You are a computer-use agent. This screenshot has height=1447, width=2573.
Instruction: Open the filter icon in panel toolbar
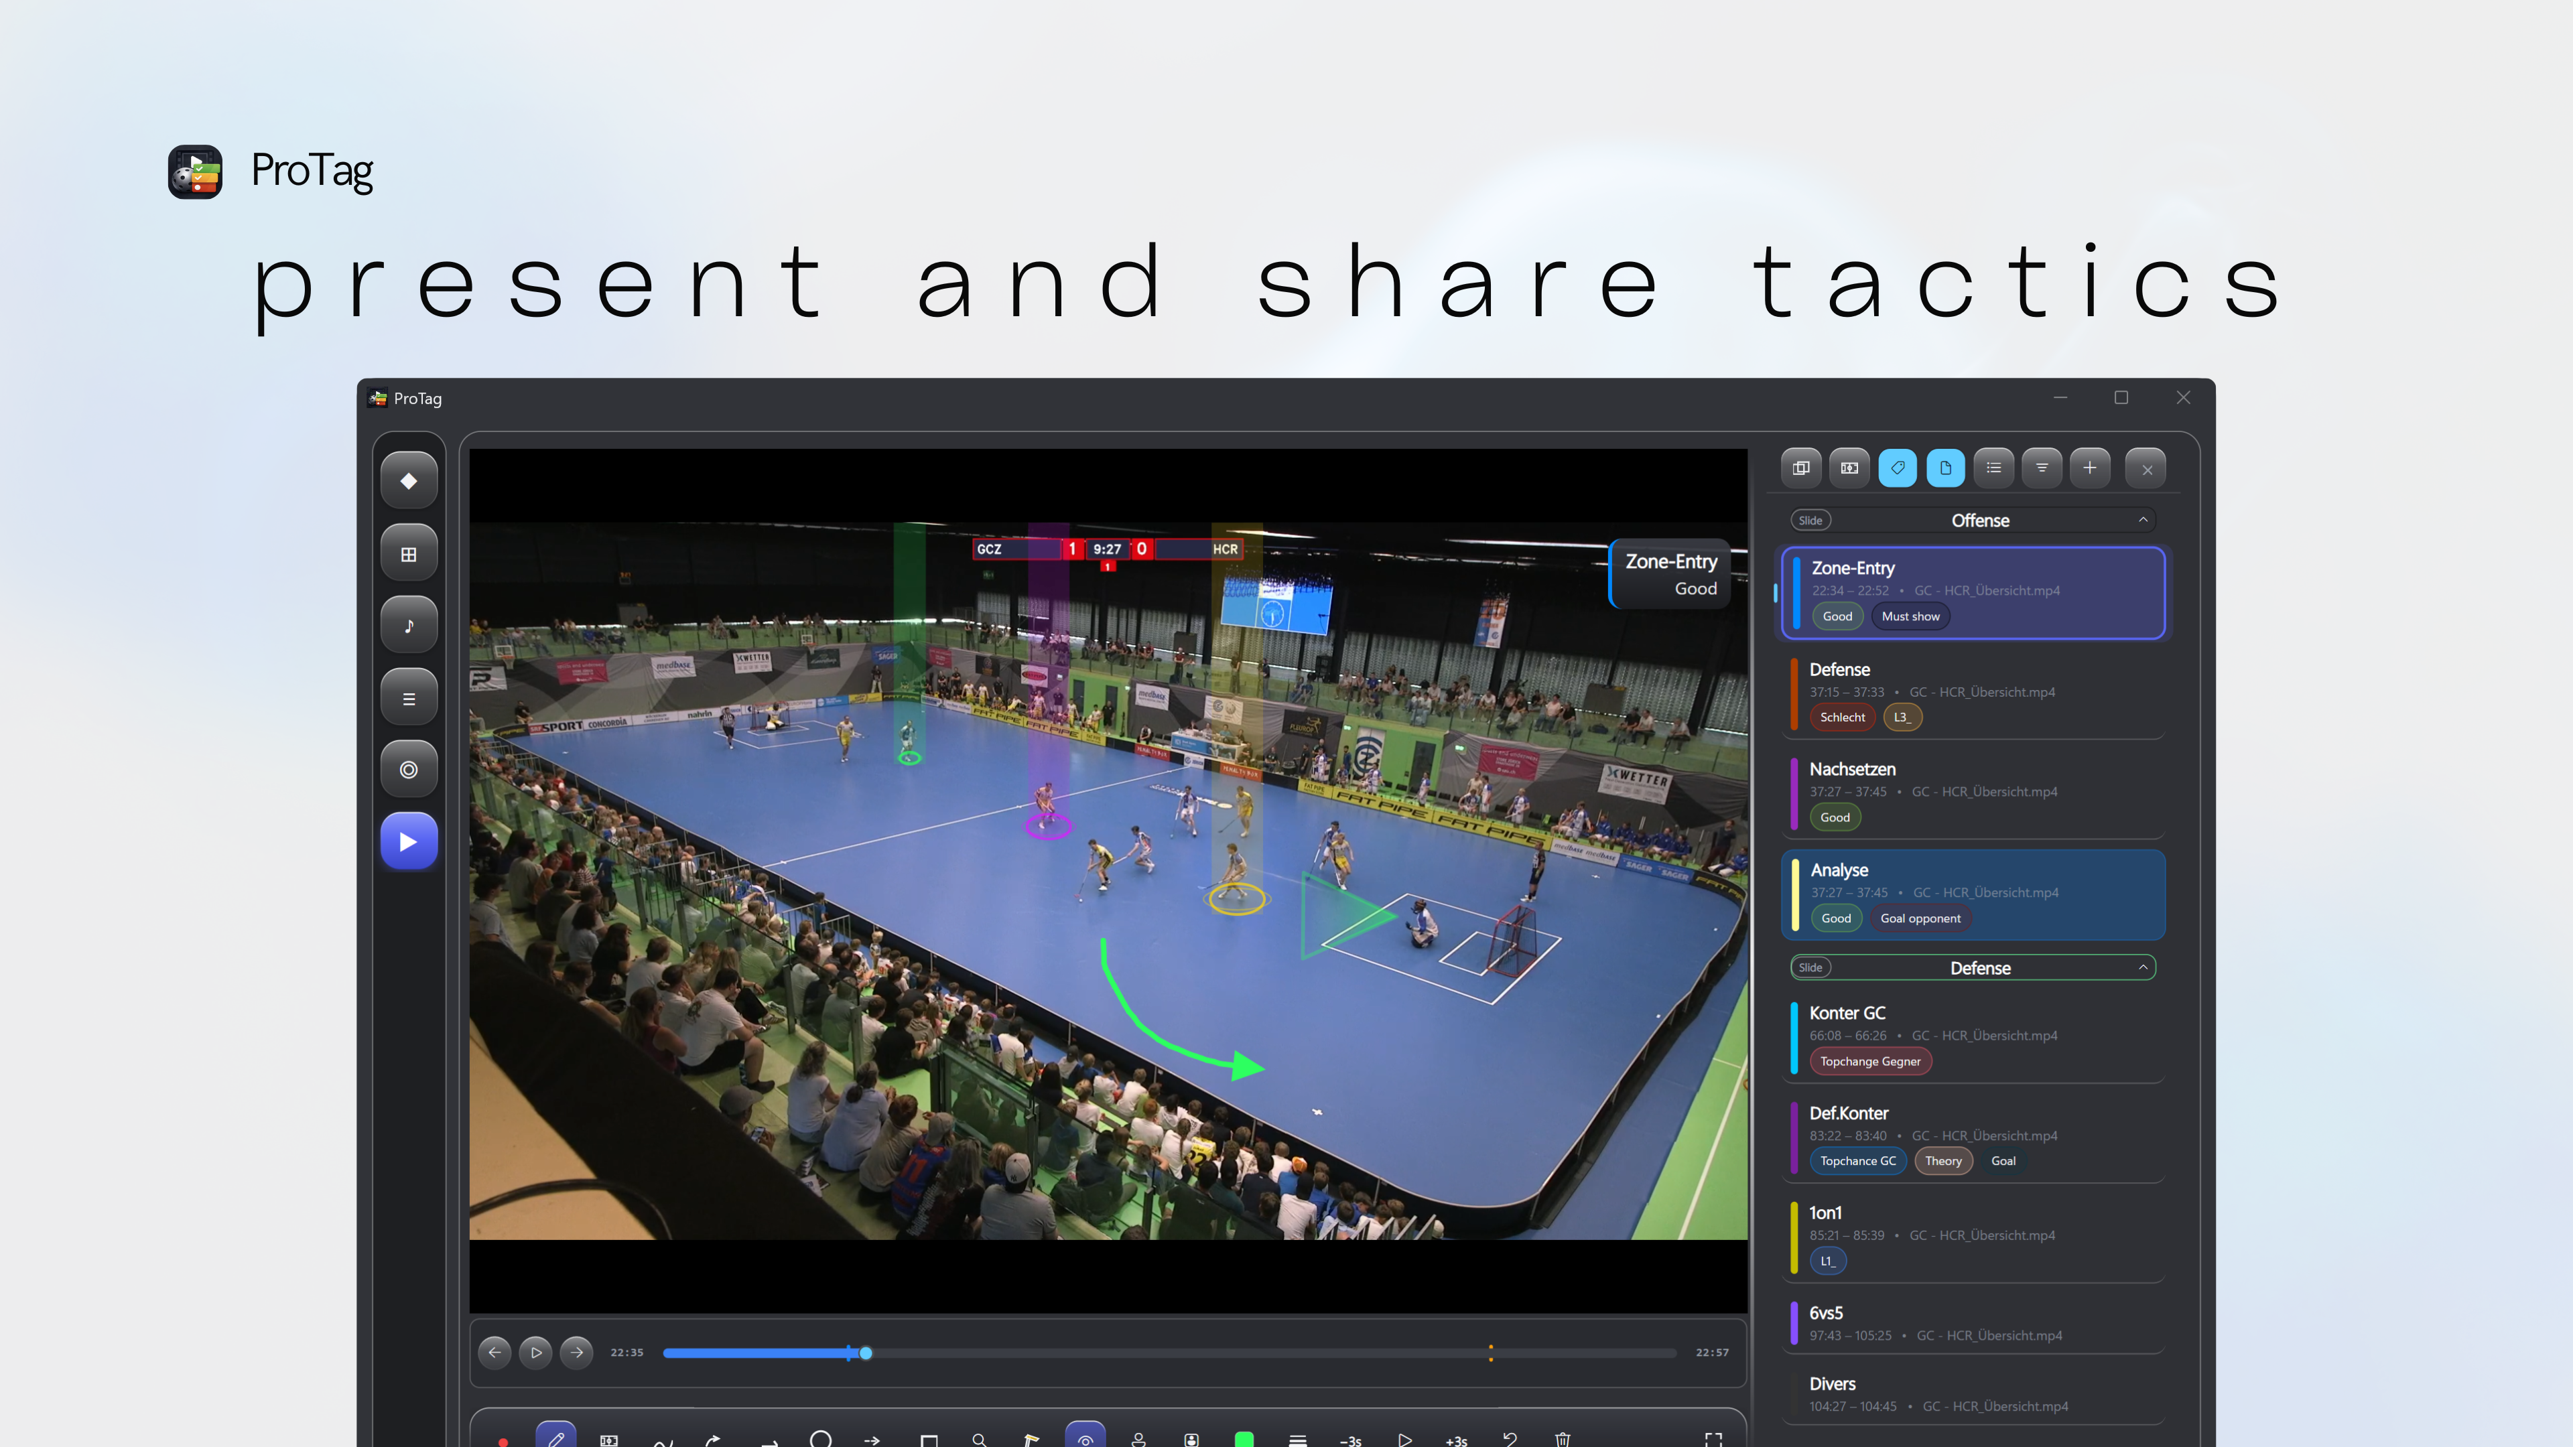pos(2042,468)
